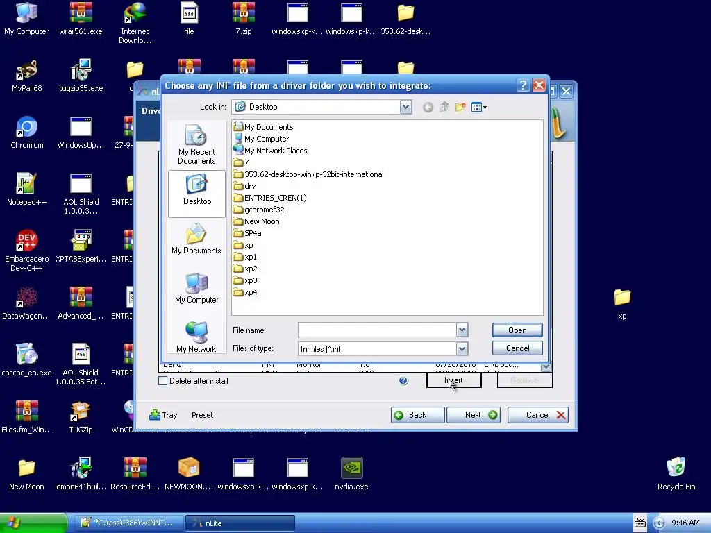Click the Insert button in nLite
The width and height of the screenshot is (711, 533).
(454, 380)
